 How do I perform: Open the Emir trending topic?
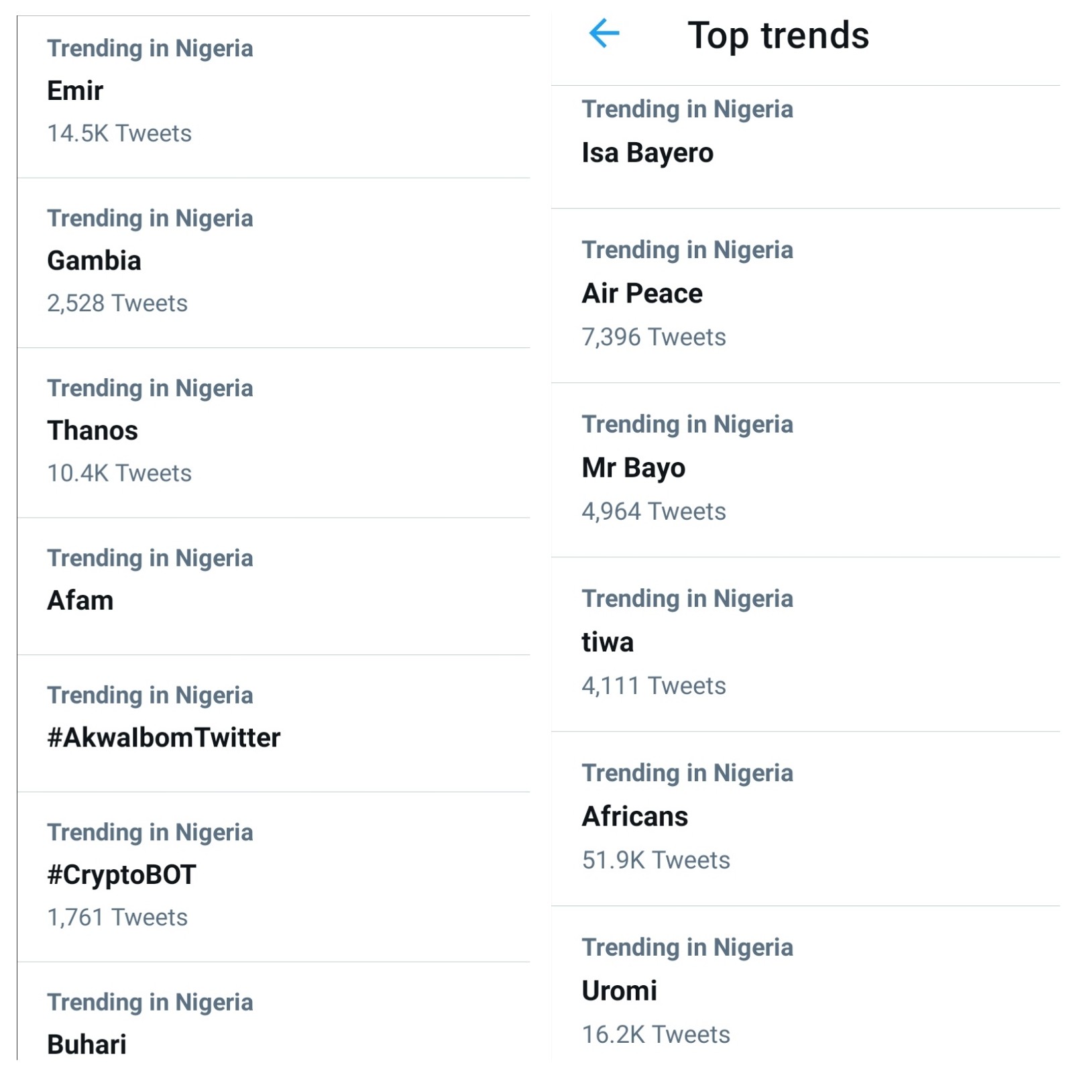[x=75, y=91]
